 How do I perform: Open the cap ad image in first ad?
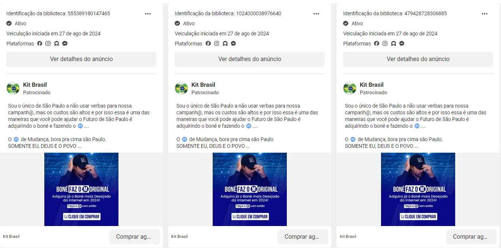pyautogui.click(x=81, y=189)
